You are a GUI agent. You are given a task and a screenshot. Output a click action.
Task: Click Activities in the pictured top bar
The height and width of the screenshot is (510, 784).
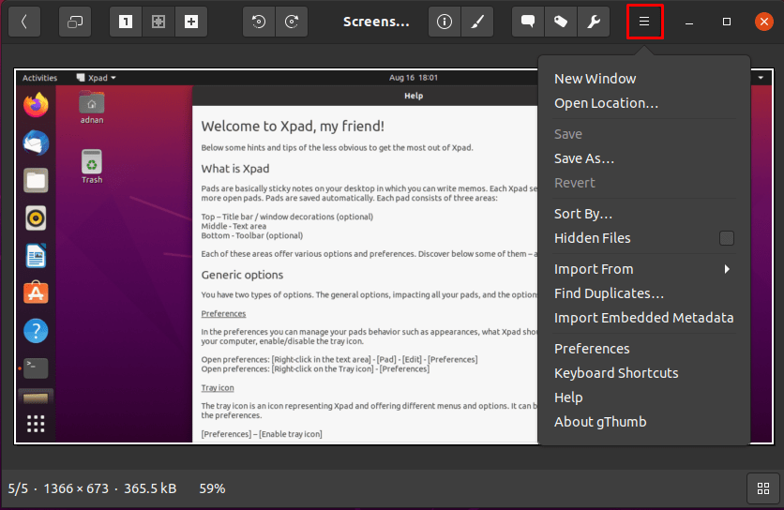40,78
